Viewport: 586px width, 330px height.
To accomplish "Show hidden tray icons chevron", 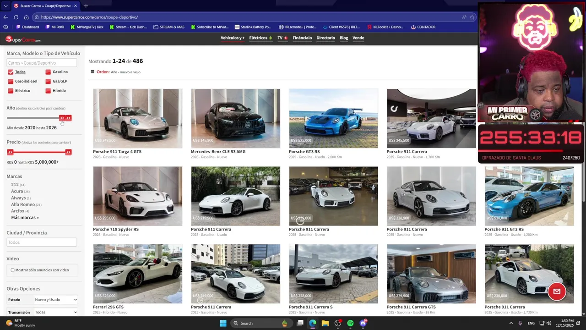I will click(x=511, y=323).
